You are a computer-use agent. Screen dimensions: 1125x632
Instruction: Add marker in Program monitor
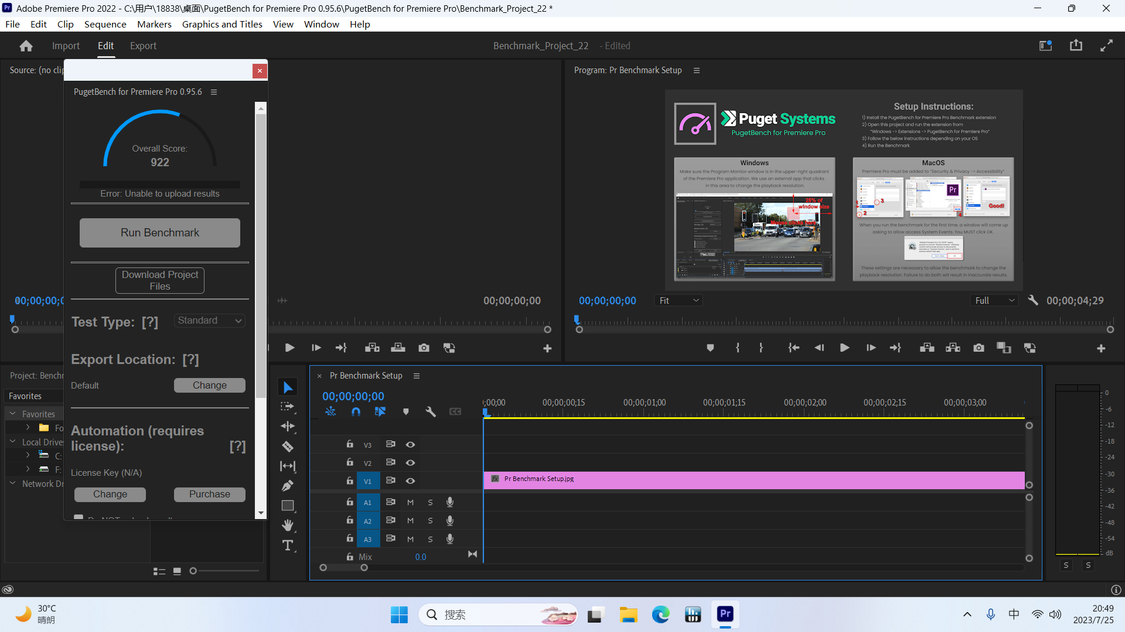click(x=710, y=348)
